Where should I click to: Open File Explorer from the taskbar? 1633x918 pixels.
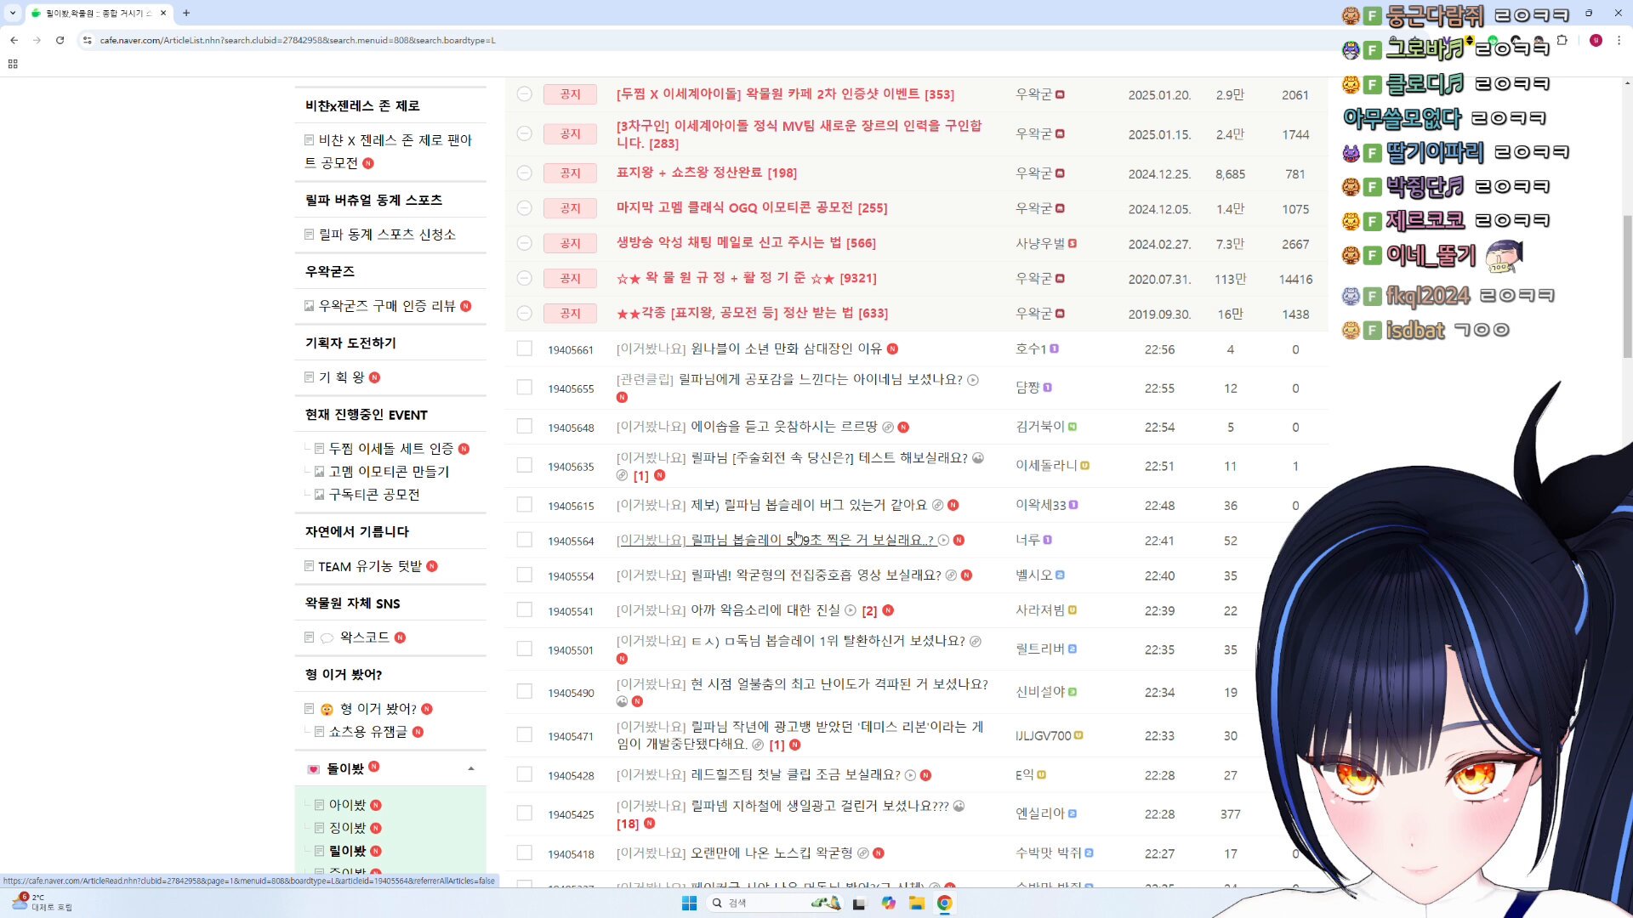[916, 903]
